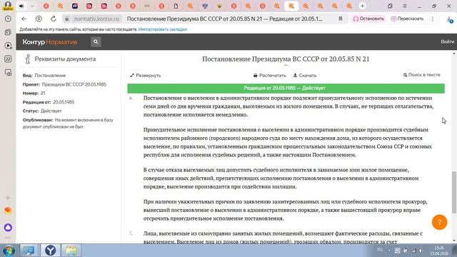Click the Остановить button
The image size is (457, 257).
point(368,19)
